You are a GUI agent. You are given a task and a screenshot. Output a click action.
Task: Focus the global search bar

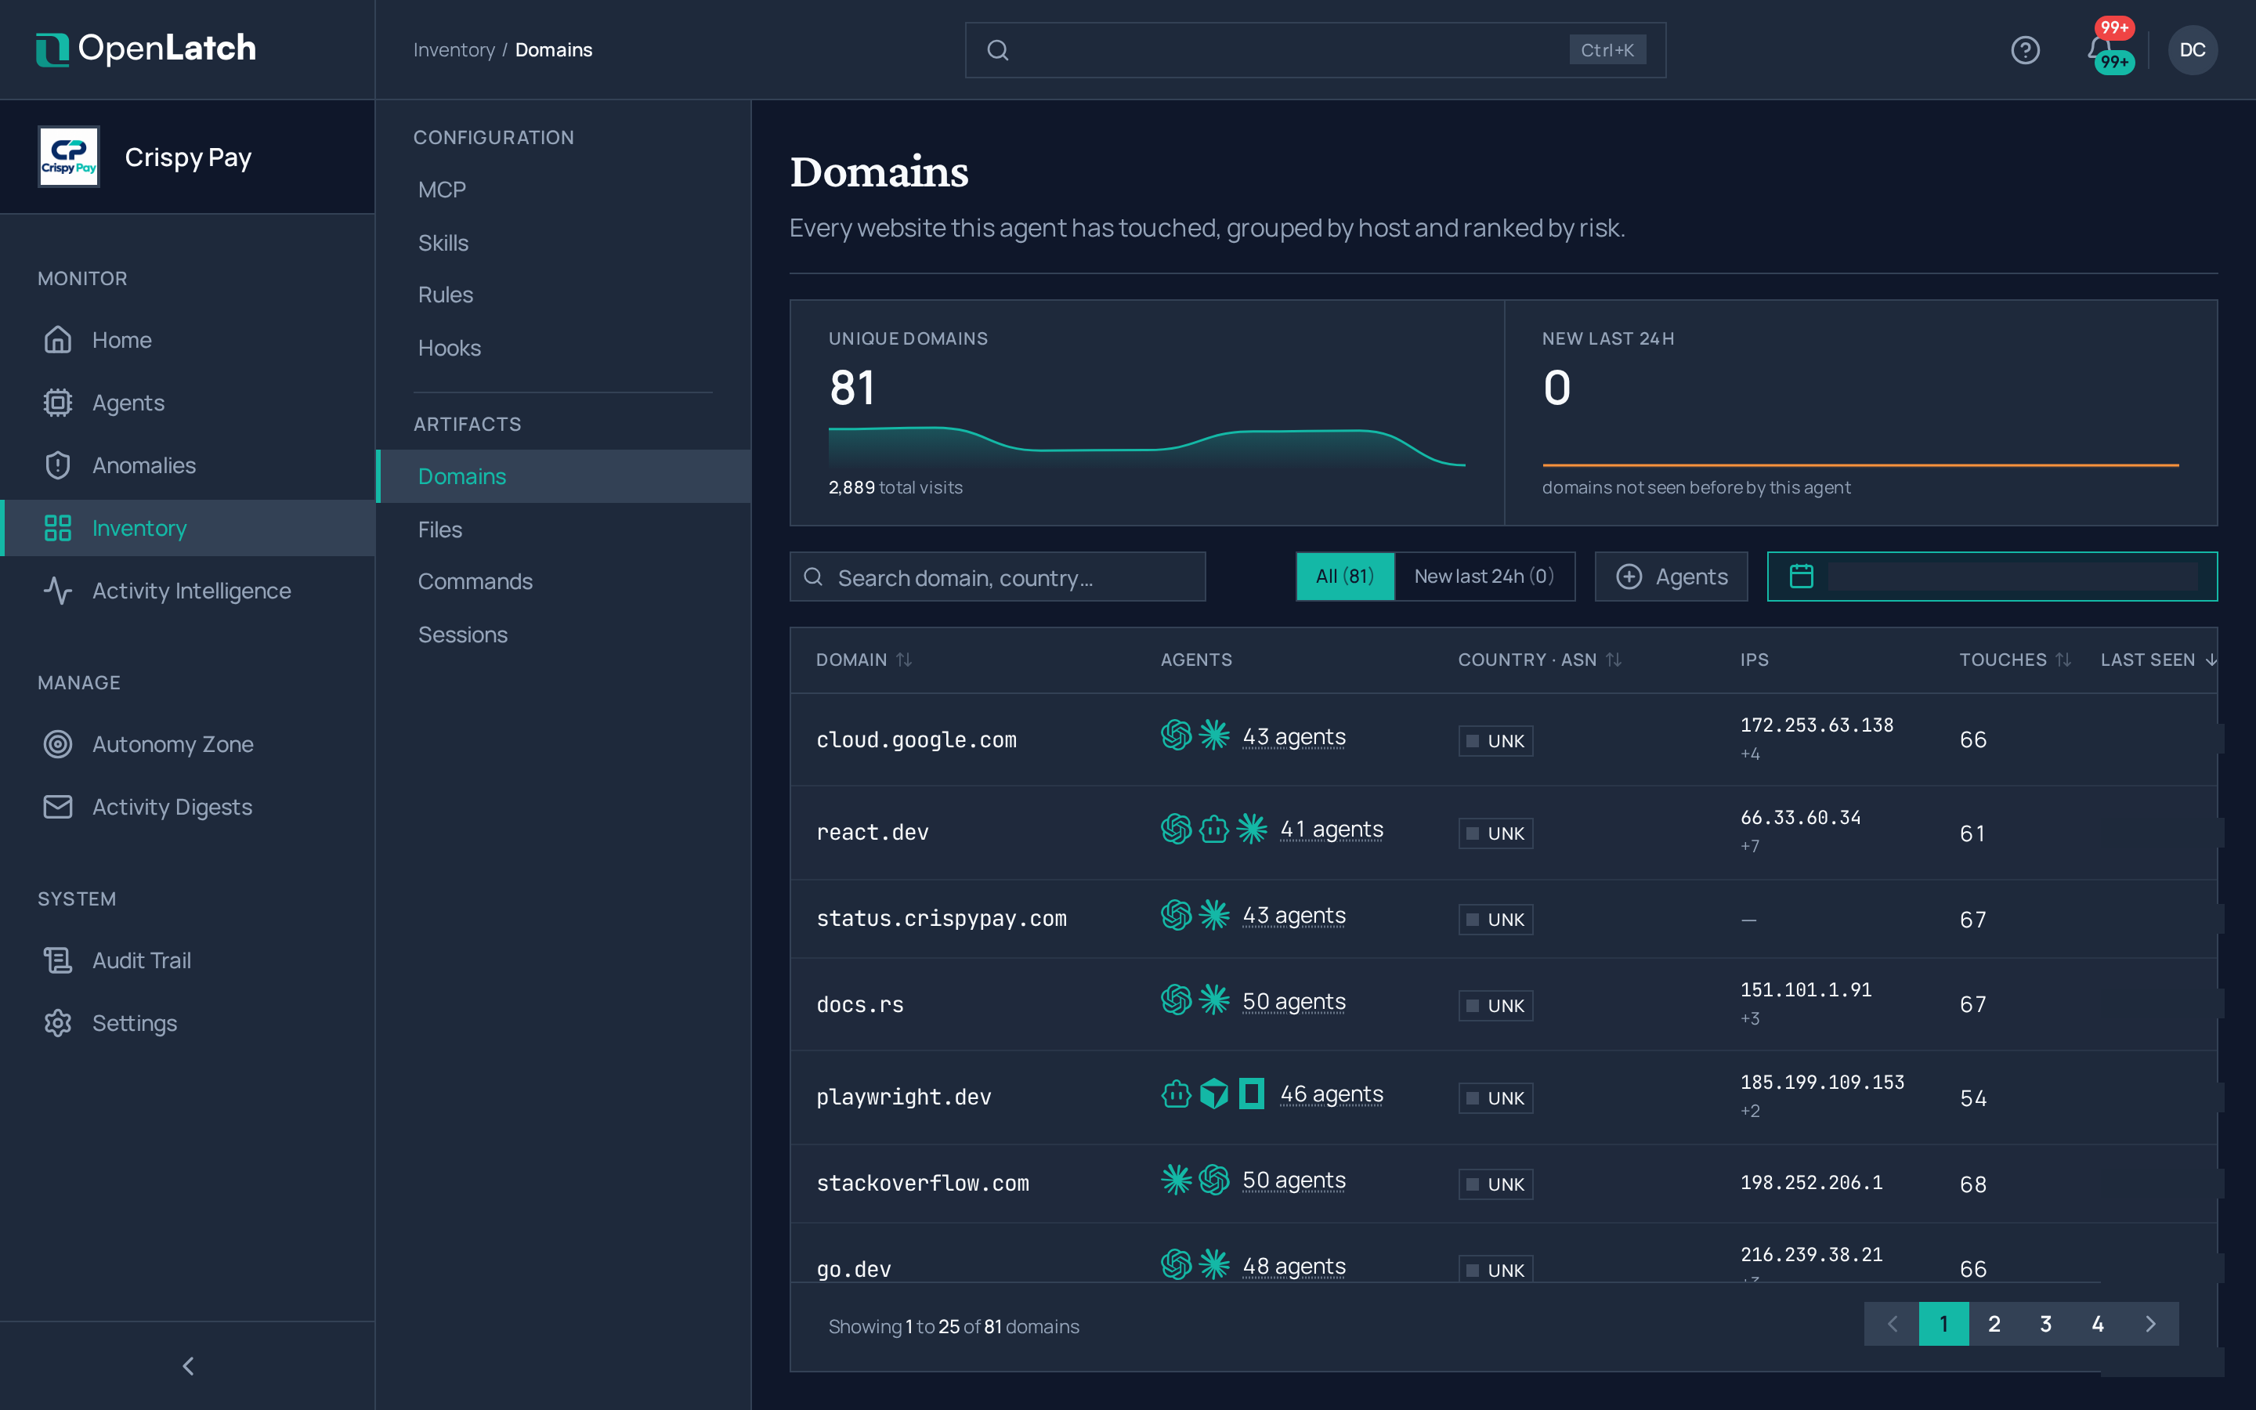point(1314,50)
